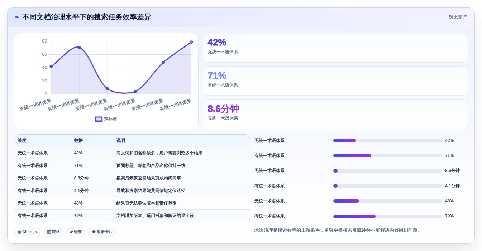Open the 8.6分钟 stat card
Image resolution: width=482 pixels, height=251 pixels.
tap(335, 114)
